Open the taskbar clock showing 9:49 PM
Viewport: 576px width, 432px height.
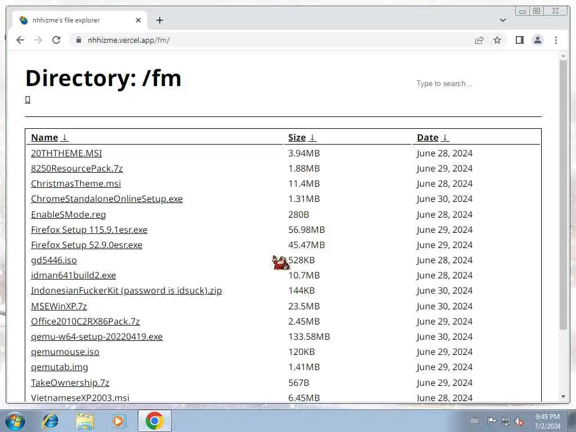(x=547, y=421)
